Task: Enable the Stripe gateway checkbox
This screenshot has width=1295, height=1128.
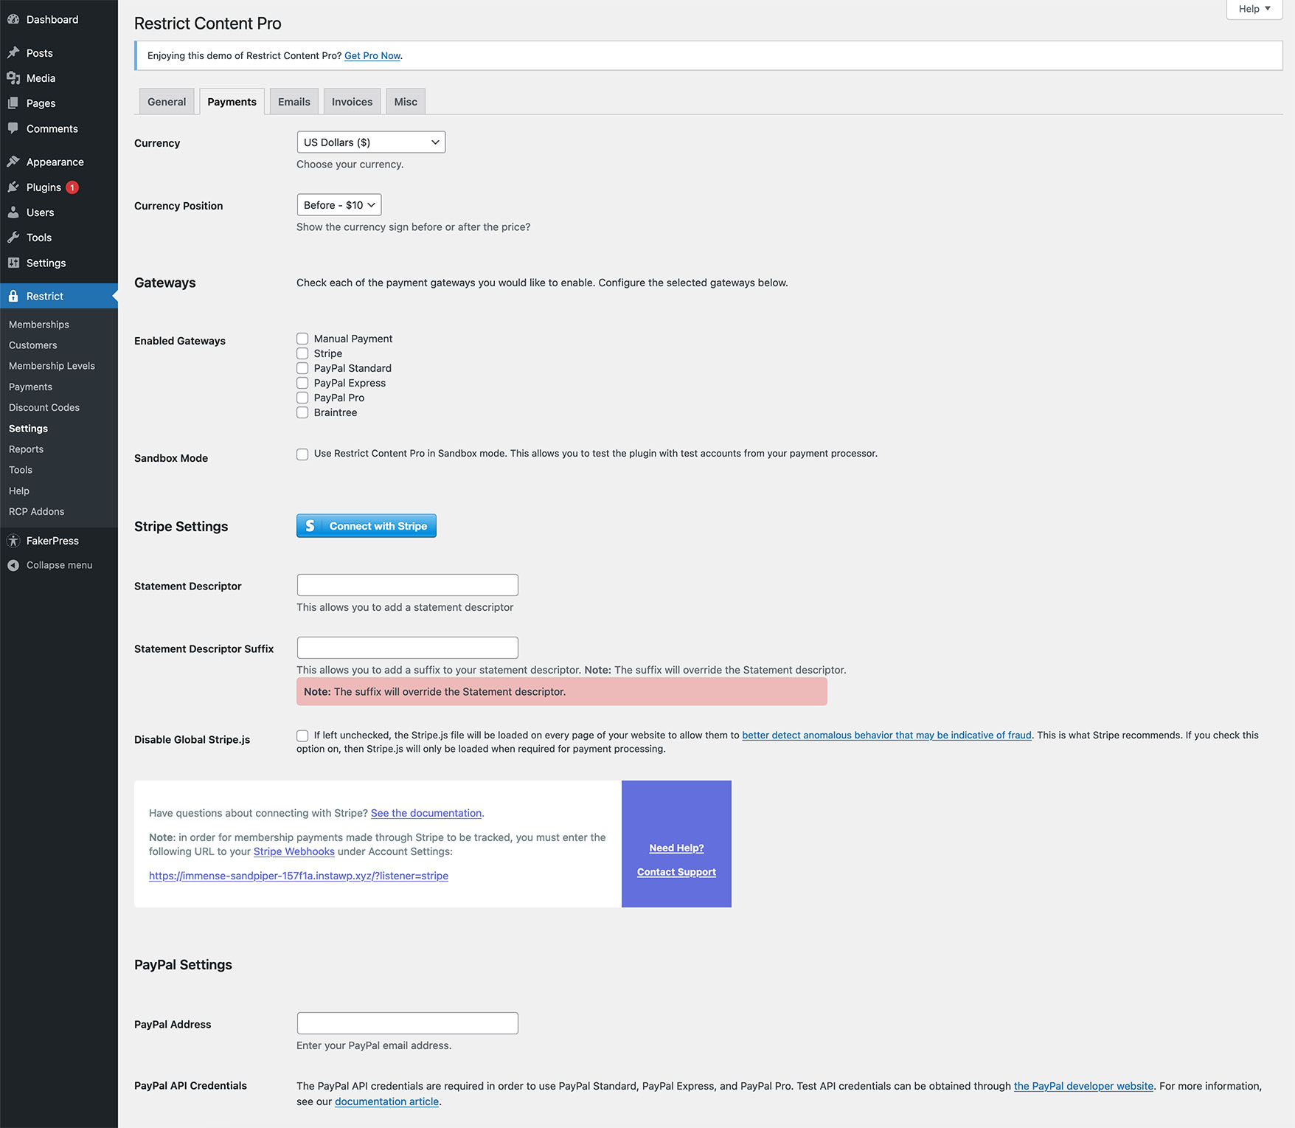Action: (302, 353)
